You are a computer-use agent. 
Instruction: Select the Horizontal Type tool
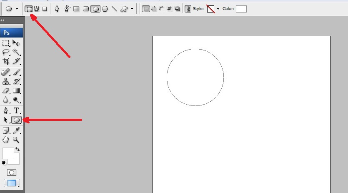pyautogui.click(x=16, y=110)
